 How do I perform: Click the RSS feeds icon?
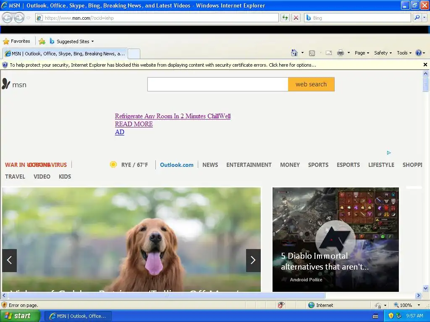(x=312, y=53)
